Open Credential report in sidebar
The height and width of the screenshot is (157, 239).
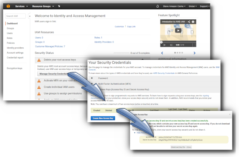pyautogui.click(x=15, y=57)
